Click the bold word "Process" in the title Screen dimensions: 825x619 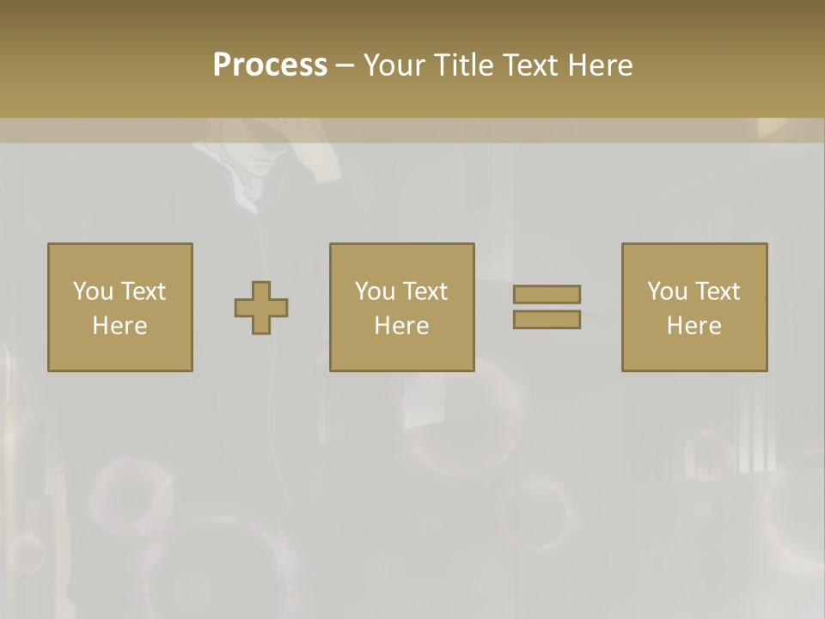pyautogui.click(x=270, y=64)
